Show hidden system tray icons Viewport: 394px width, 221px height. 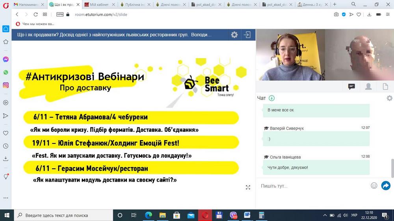[x=325, y=215]
